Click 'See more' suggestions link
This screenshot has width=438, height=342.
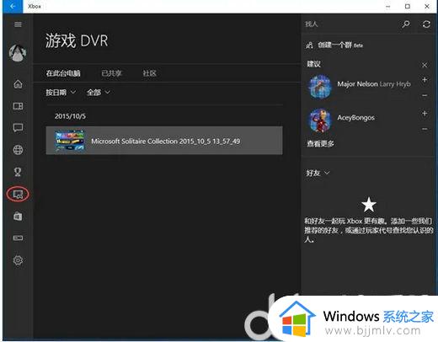tap(320, 143)
